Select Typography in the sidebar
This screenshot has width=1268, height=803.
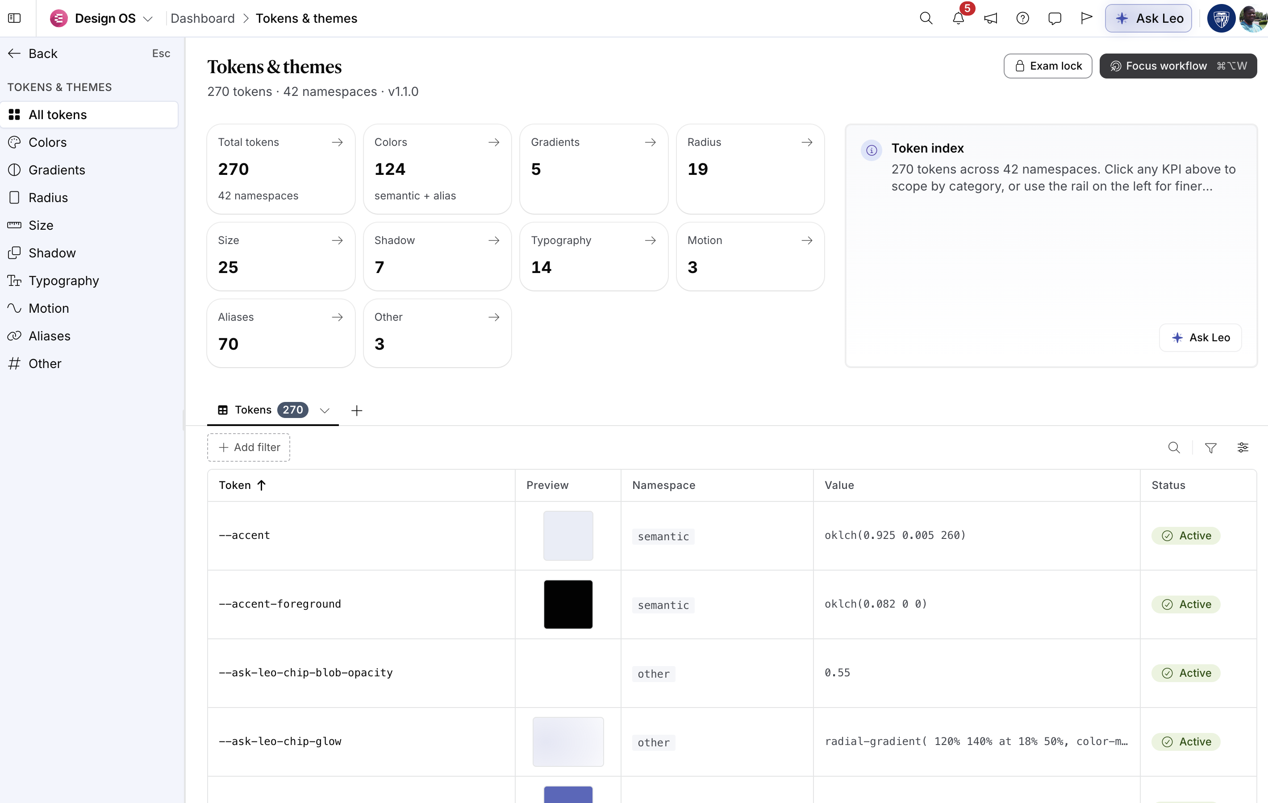pyautogui.click(x=89, y=281)
